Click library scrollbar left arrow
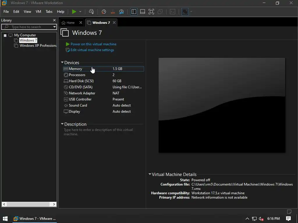The width and height of the screenshot is (298, 223). click(x=4, y=204)
